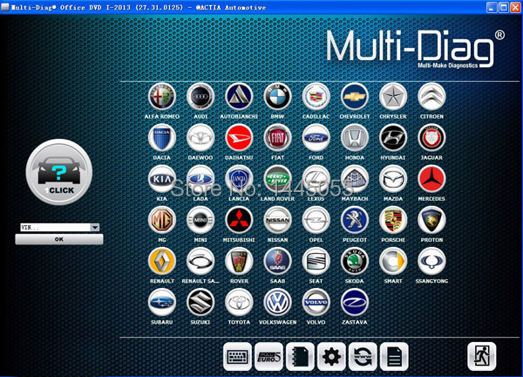Open the virtual keyboard tool
This screenshot has width=523, height=377.
point(238,355)
